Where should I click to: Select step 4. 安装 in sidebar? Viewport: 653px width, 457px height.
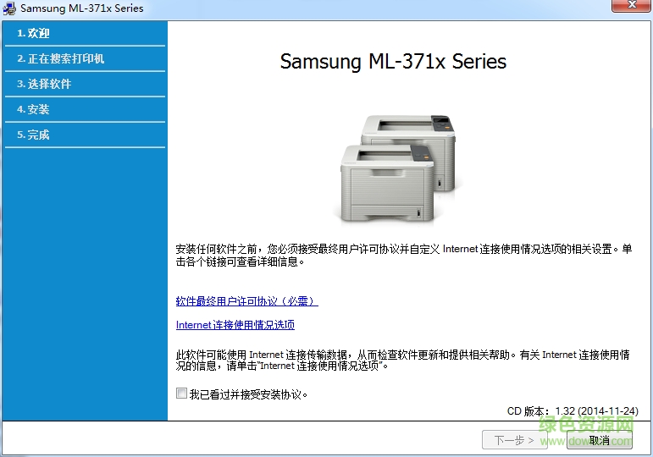point(85,109)
